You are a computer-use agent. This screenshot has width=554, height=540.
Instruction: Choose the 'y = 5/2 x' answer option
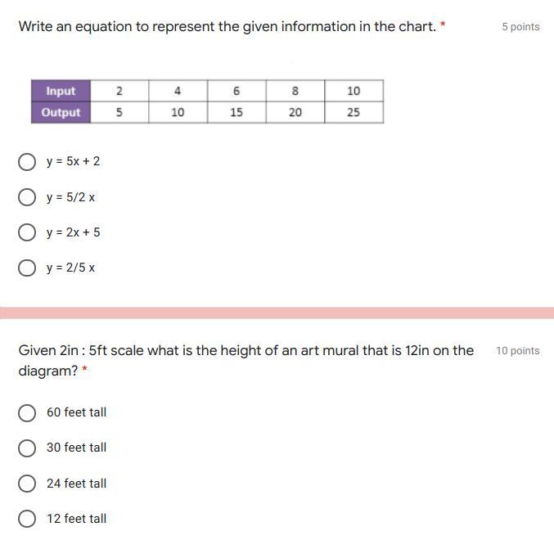[x=27, y=197]
